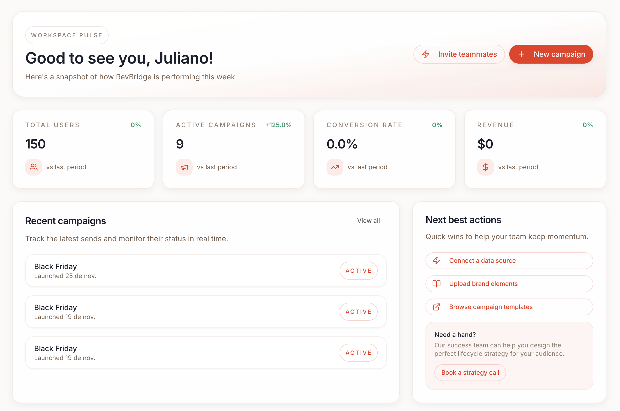The height and width of the screenshot is (411, 620).
Task: Click the +125.0% change in Active Campaigns
Action: coord(278,125)
